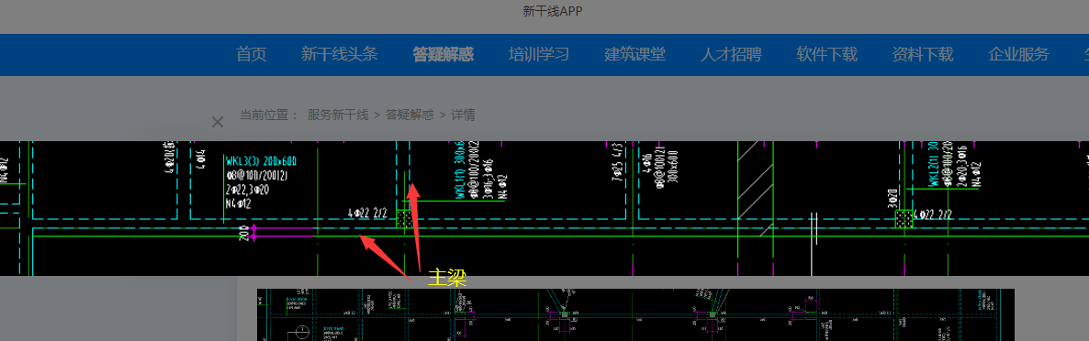The image size is (1089, 341).
Task: Go to the 答疑解惑 section
Action: pyautogui.click(x=443, y=55)
